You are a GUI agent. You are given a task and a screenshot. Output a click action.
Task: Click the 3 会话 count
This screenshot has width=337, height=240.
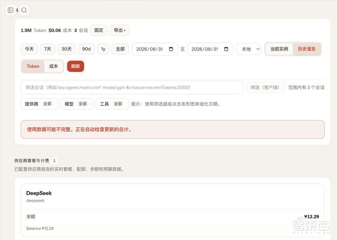81,30
